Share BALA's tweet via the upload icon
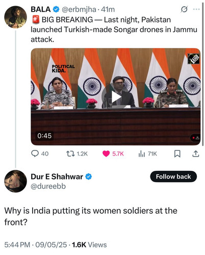Screen dimensions: 205x255 point(196,154)
